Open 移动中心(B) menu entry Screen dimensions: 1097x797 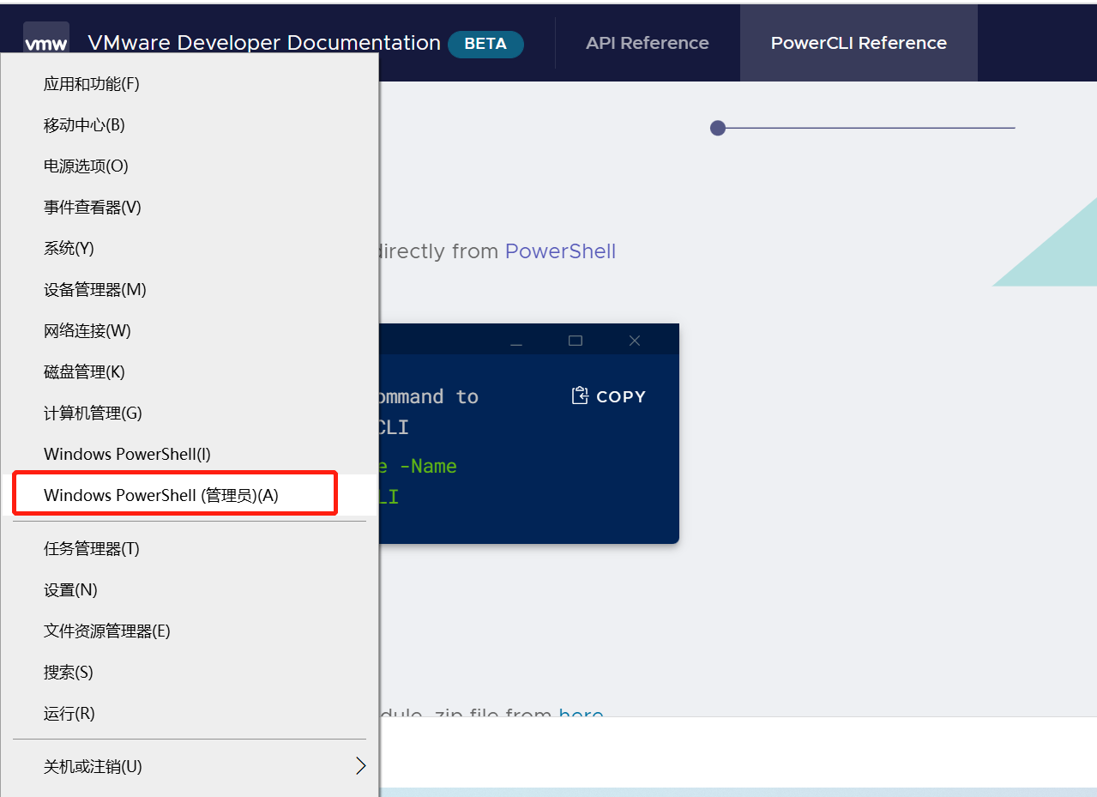point(189,124)
